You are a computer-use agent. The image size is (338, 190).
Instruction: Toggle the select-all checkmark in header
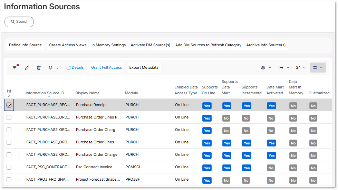click(x=9, y=96)
